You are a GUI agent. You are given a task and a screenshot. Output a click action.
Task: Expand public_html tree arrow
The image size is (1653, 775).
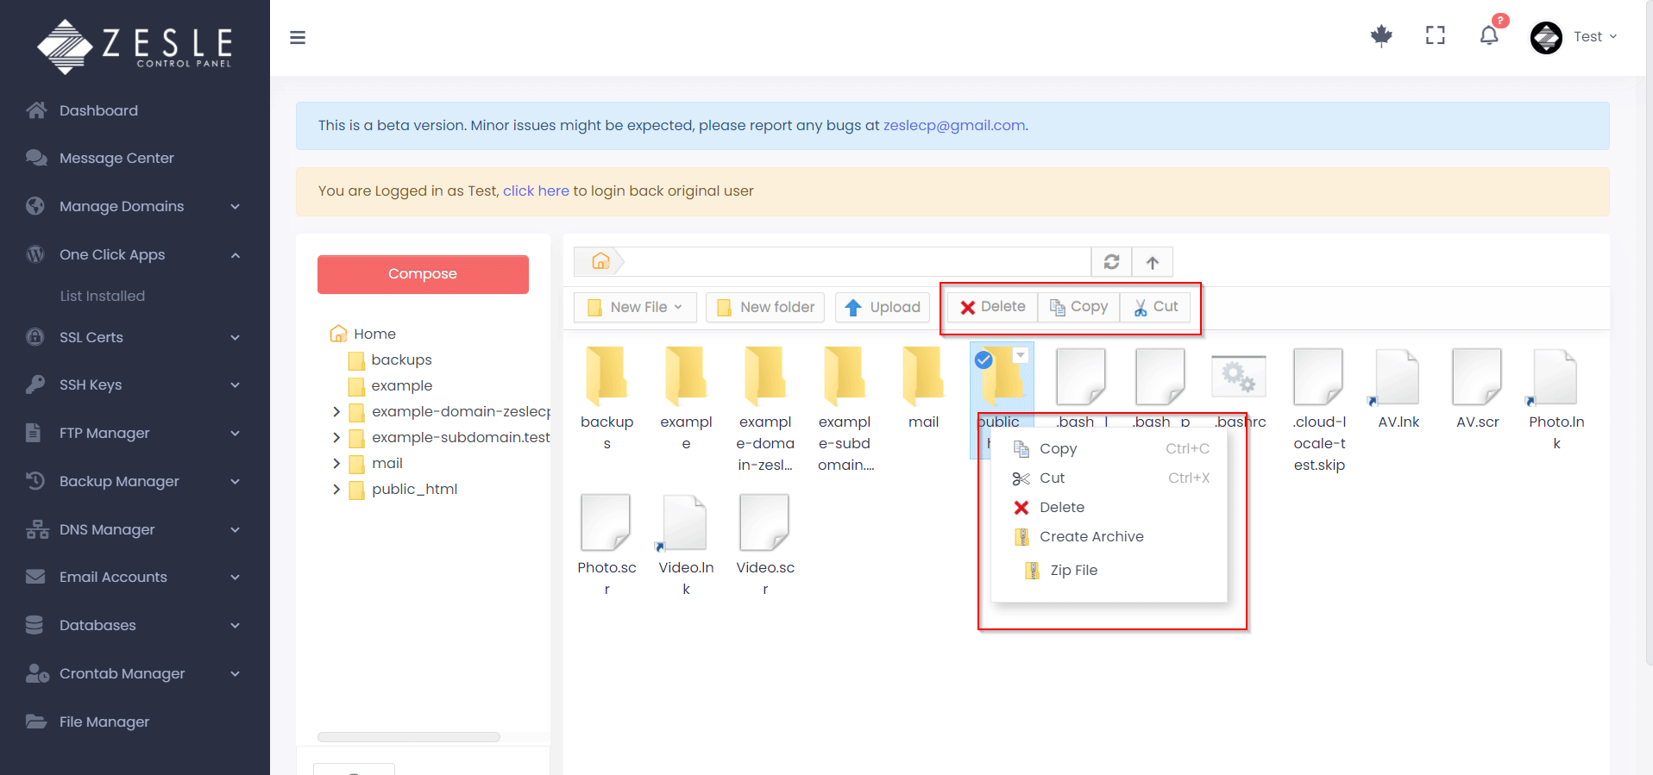336,490
